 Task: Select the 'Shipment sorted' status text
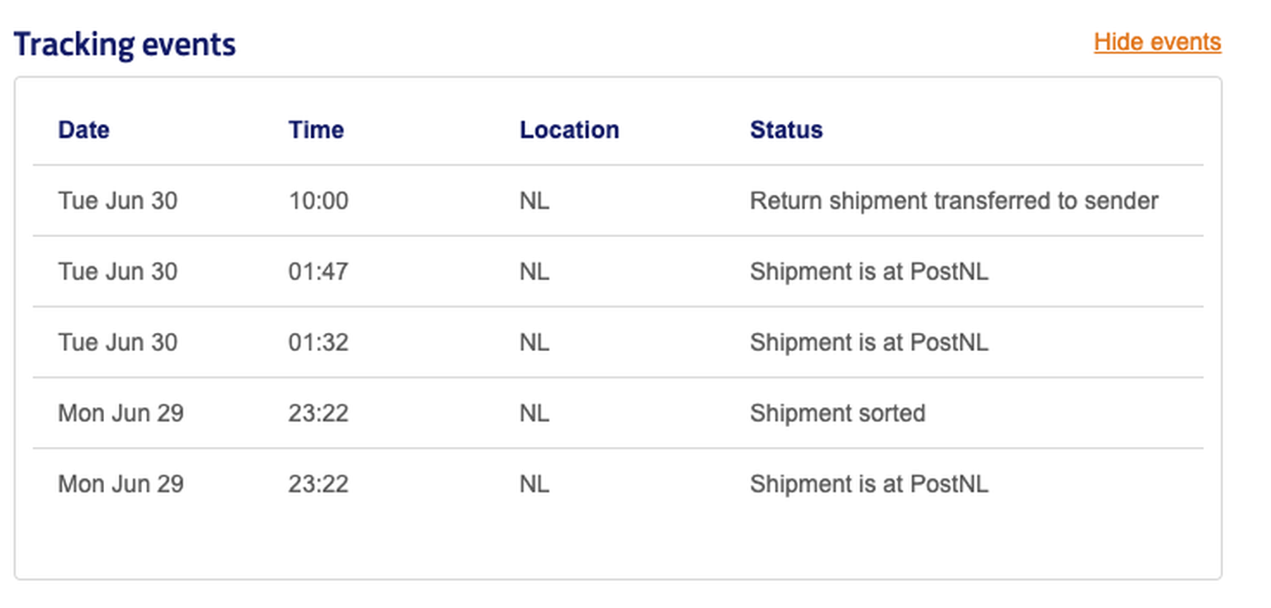837,413
